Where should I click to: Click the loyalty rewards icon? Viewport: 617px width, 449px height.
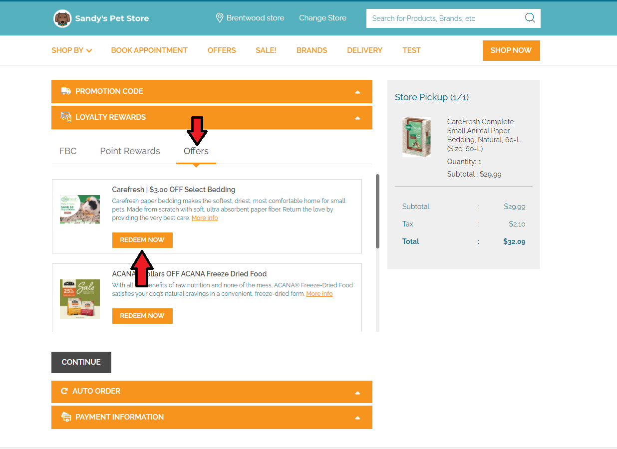[66, 117]
